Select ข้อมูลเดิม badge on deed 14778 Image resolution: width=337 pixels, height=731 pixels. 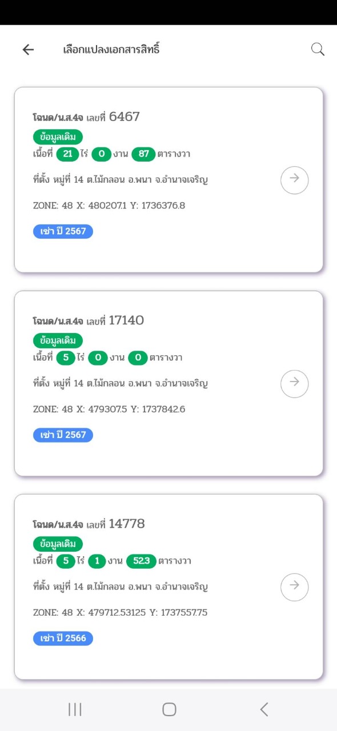tap(58, 544)
